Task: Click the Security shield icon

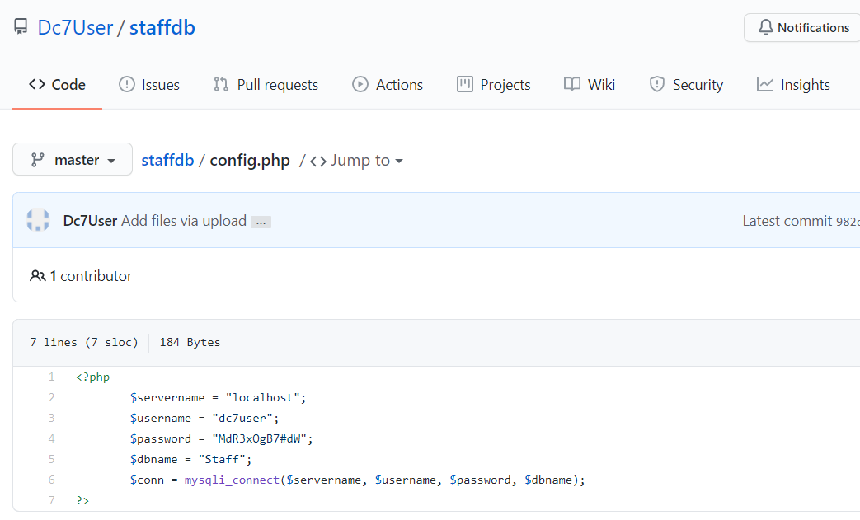Action: 657,84
